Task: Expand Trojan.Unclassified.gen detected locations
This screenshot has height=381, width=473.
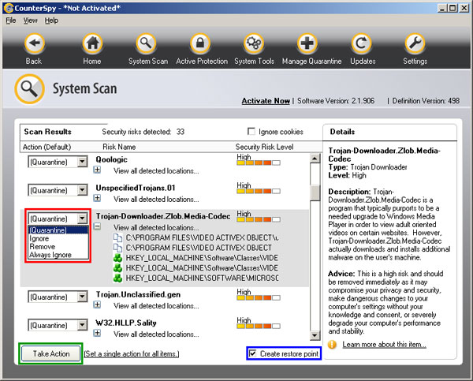Action: coord(97,305)
